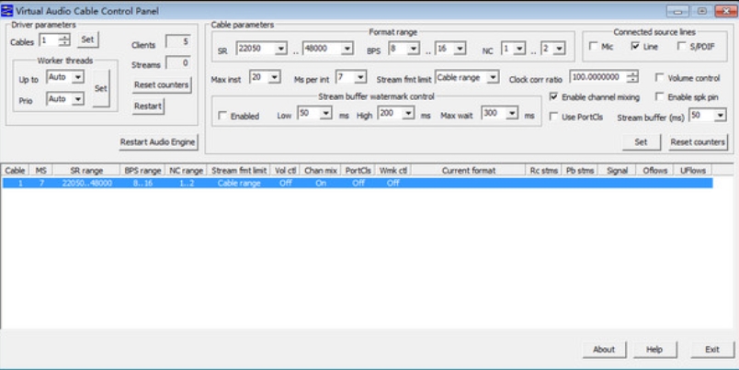739x370 pixels.
Task: Select cable 1 row in the list
Action: tap(358, 183)
